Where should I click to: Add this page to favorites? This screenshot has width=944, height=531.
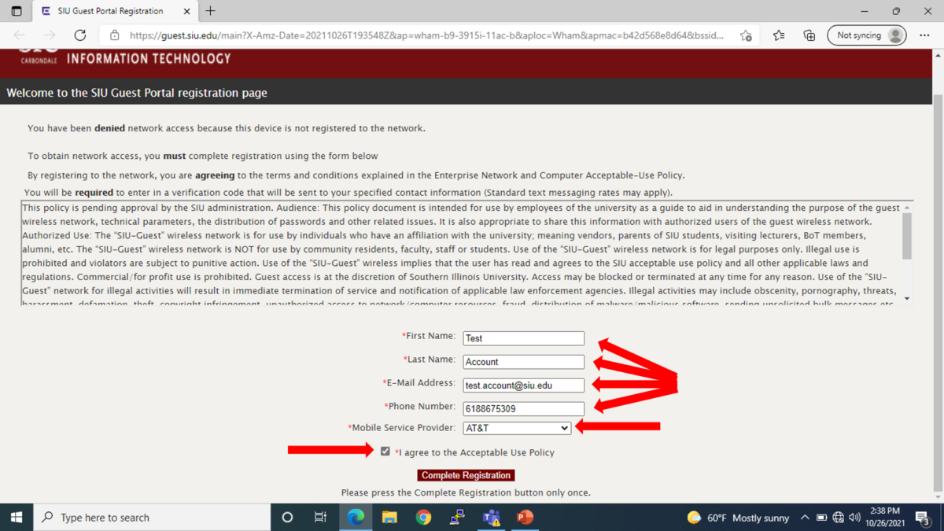pos(745,35)
